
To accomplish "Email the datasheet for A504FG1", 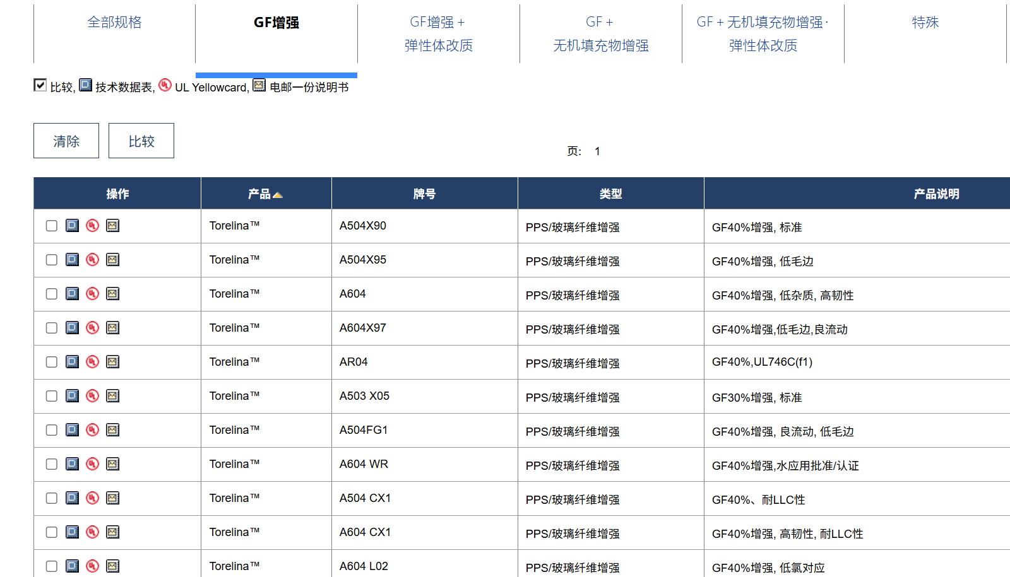I will (113, 430).
